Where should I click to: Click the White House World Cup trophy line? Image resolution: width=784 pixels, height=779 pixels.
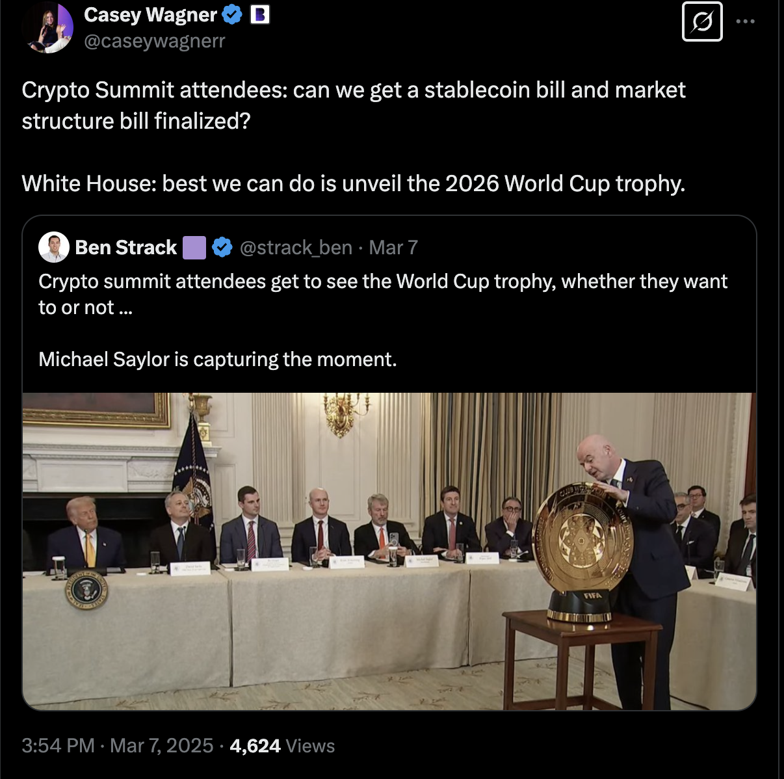(353, 184)
